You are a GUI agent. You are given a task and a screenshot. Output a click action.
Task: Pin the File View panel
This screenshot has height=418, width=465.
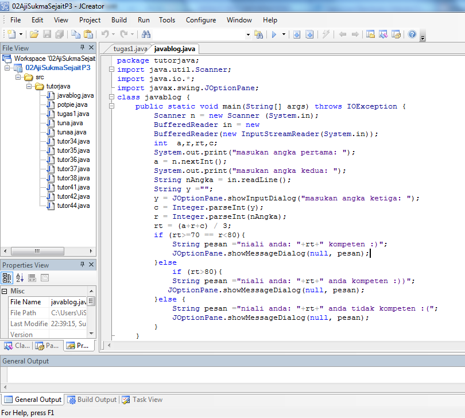point(83,48)
